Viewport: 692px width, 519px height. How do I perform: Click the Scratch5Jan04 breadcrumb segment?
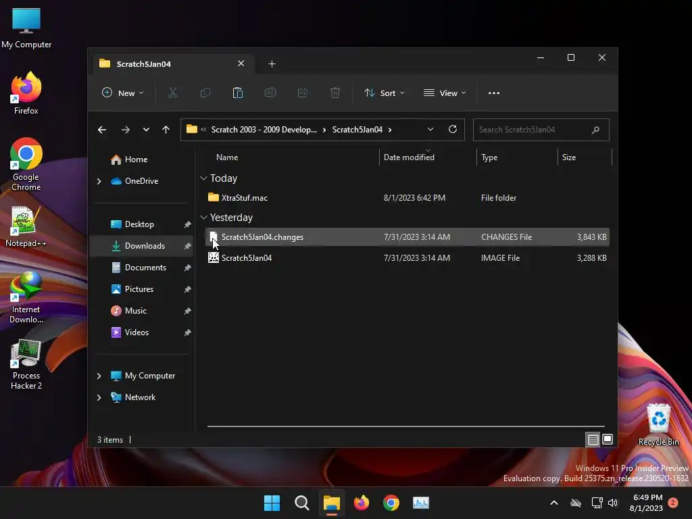pyautogui.click(x=357, y=129)
